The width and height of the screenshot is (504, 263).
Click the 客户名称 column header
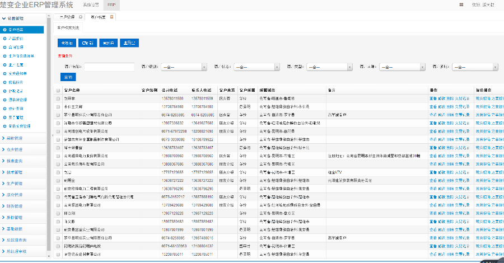click(x=72, y=90)
